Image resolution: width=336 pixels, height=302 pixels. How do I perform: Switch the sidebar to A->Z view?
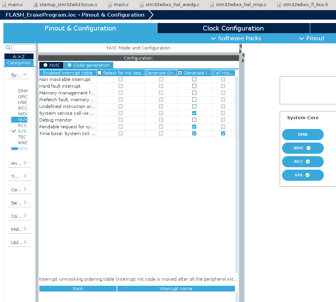tap(19, 57)
